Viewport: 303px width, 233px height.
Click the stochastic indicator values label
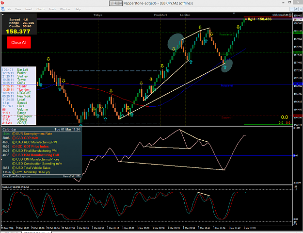pos(16,187)
